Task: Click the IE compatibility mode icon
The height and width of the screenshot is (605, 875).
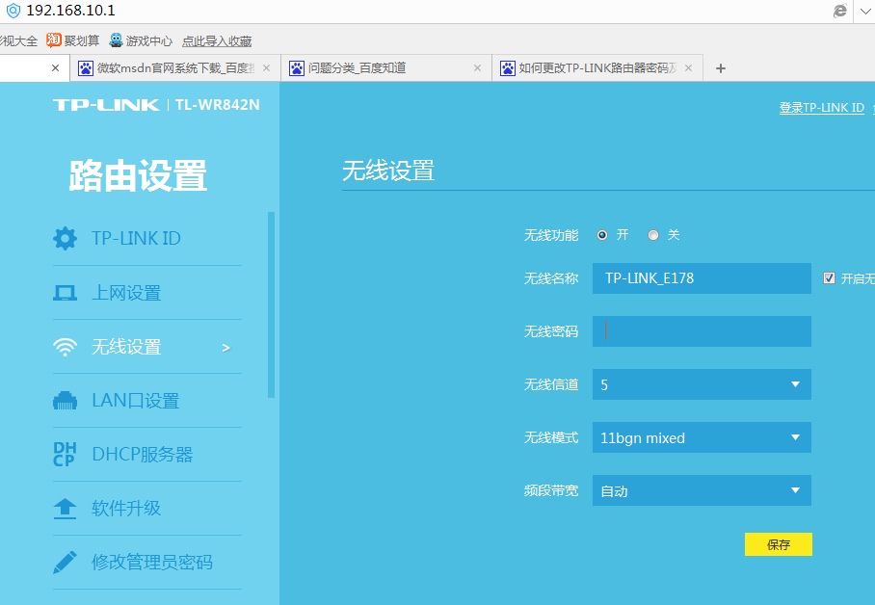Action: coord(840,11)
